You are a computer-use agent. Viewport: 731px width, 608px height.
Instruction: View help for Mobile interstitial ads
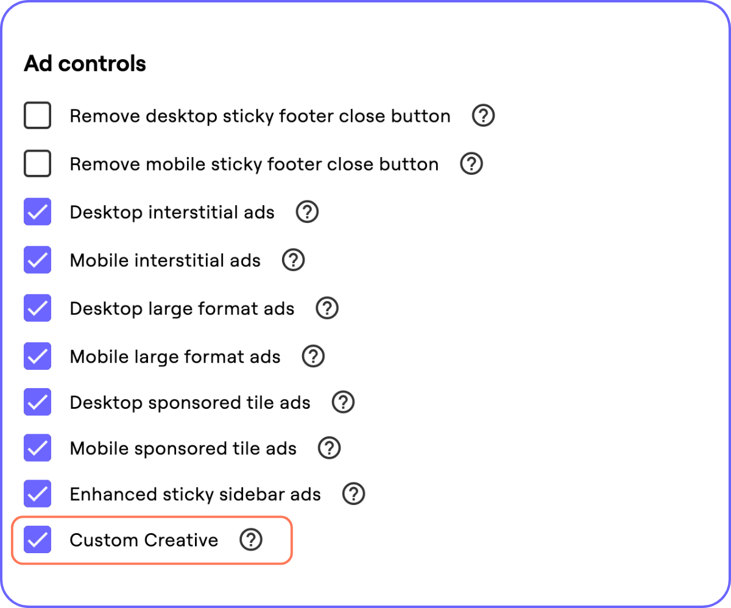click(x=293, y=260)
